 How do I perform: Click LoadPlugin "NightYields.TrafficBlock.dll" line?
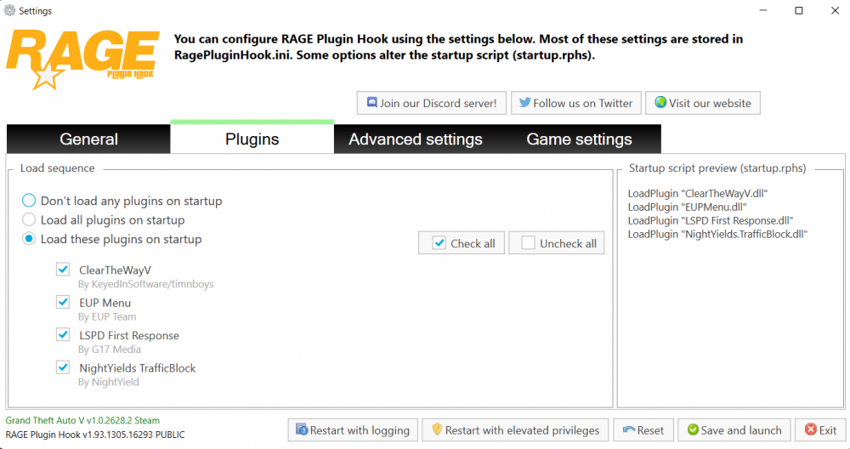[x=717, y=234]
